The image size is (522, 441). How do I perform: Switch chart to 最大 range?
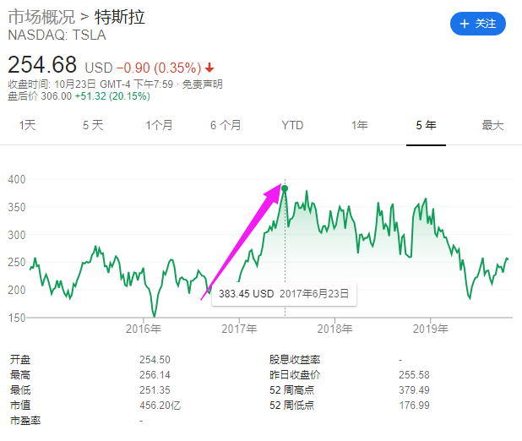point(492,125)
